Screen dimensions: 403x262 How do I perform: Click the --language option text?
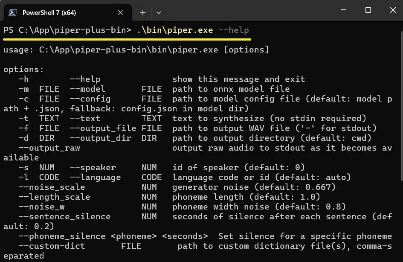pyautogui.click(x=96, y=178)
